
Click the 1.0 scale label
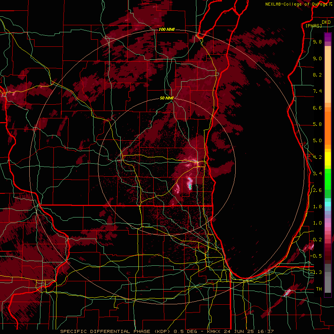pos(317,223)
